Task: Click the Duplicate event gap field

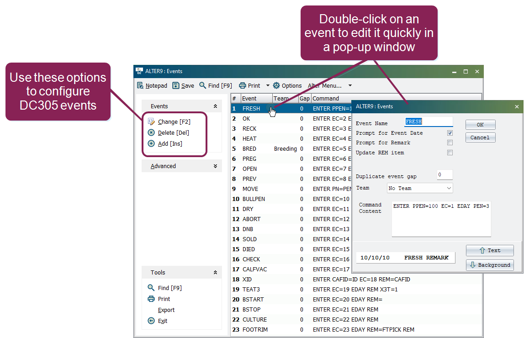Action: tap(444, 175)
